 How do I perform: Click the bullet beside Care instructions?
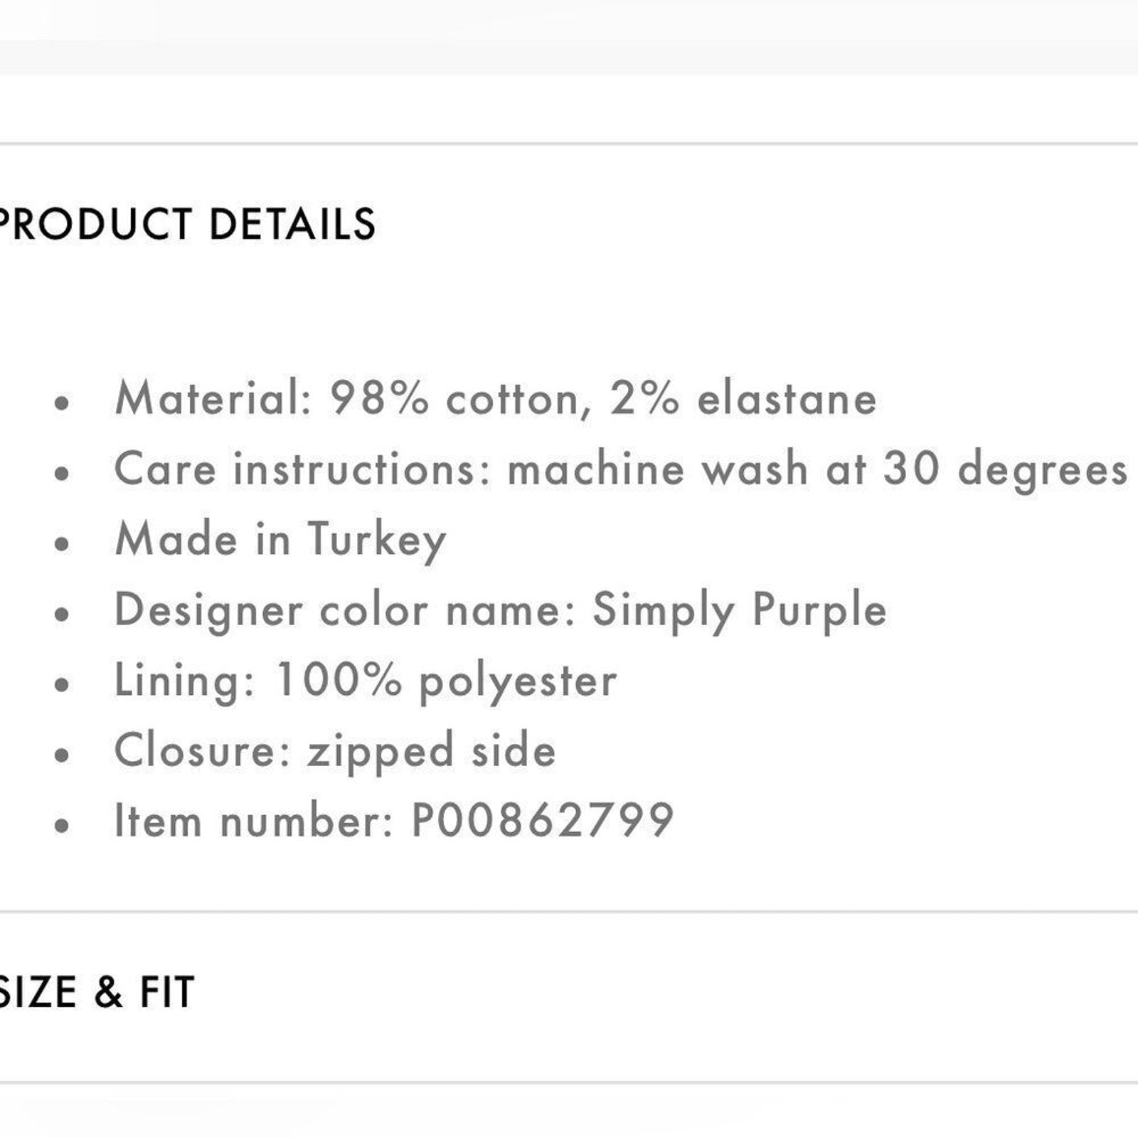pyautogui.click(x=63, y=474)
